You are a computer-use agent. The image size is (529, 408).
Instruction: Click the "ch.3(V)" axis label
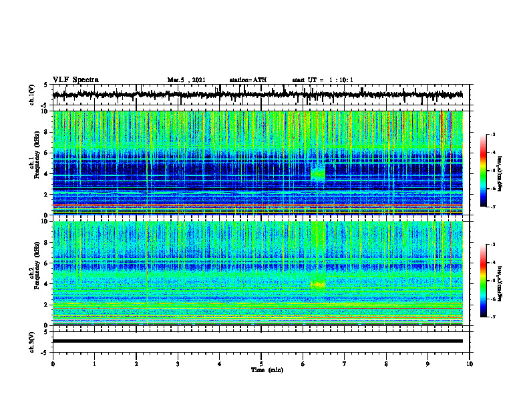[x=32, y=342]
